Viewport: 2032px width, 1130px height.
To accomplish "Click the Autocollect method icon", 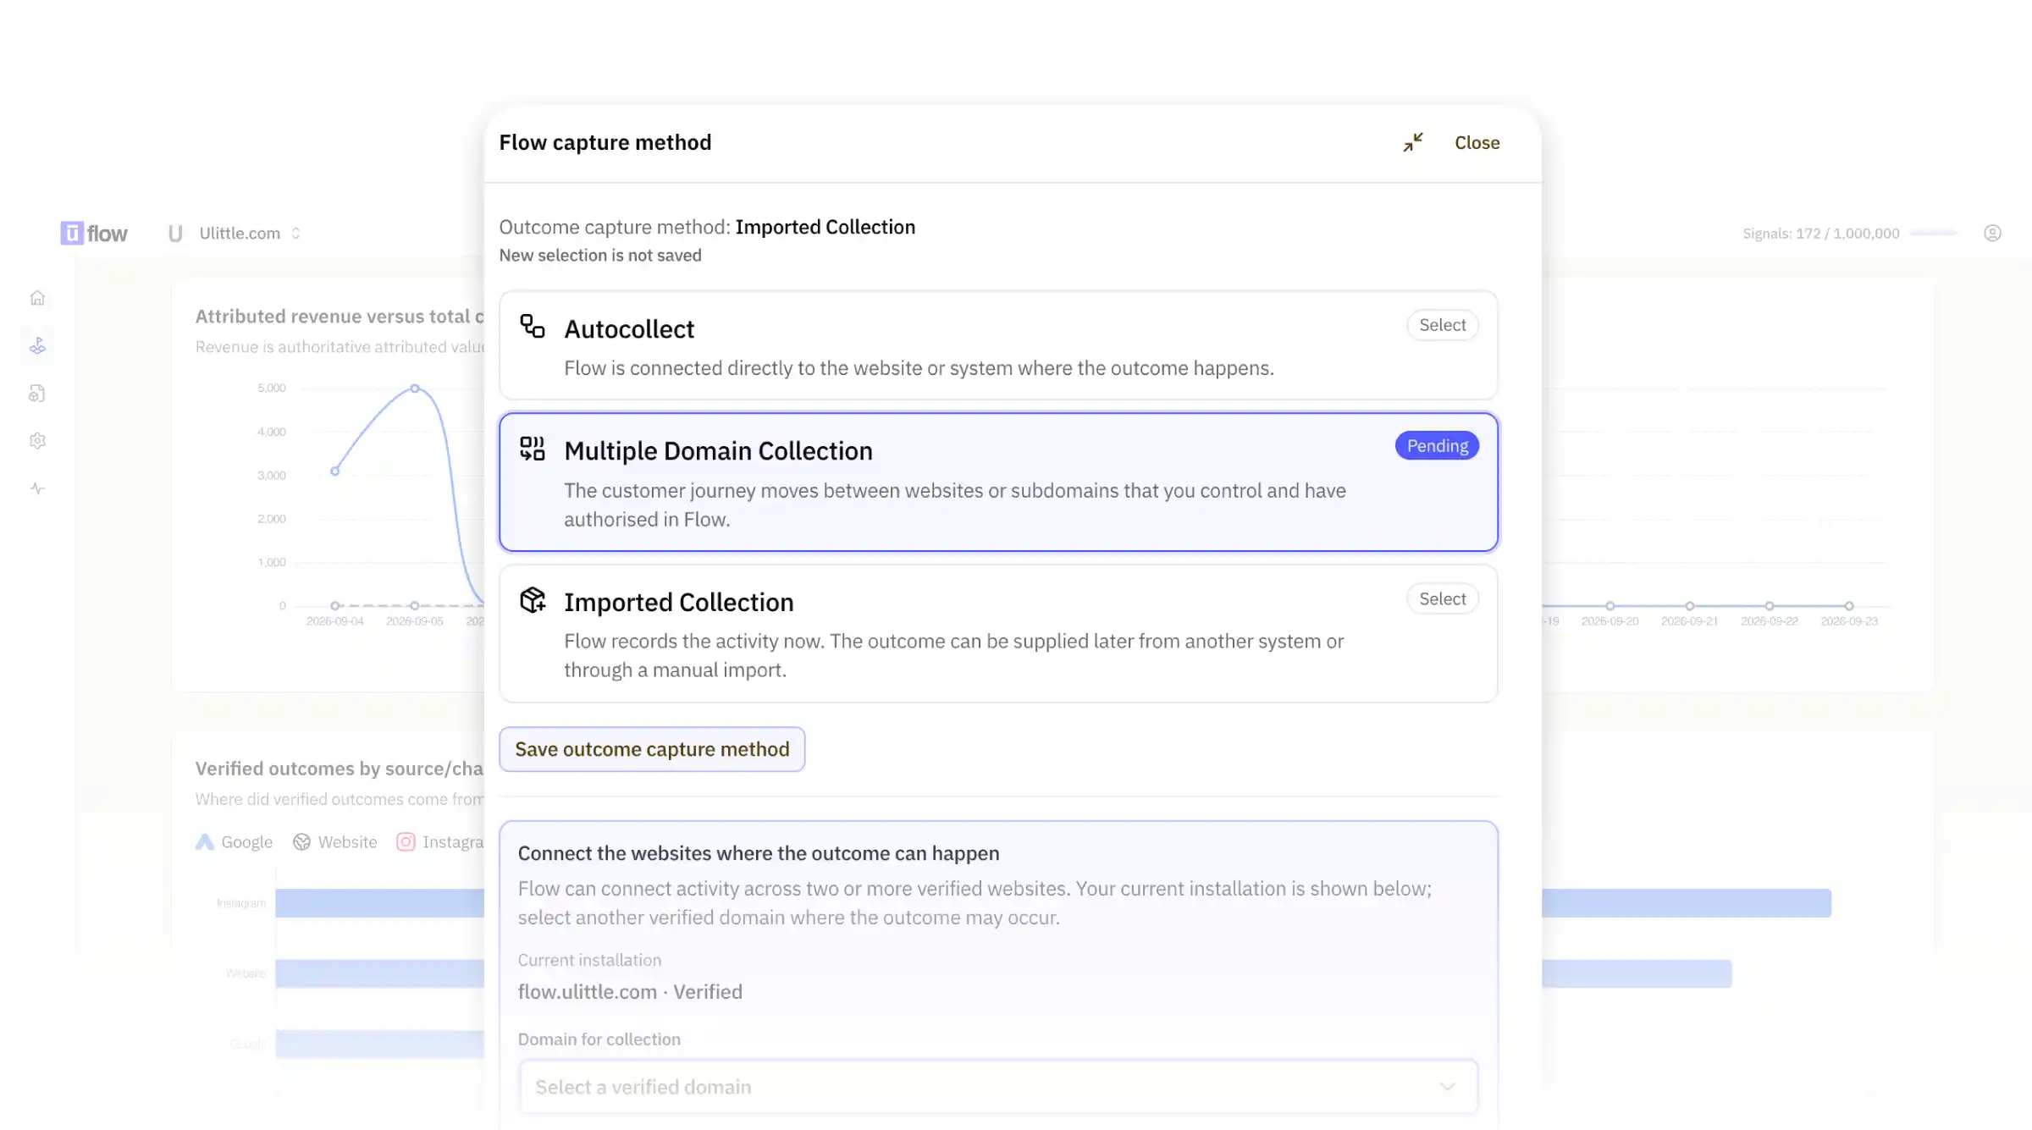I will tap(533, 327).
